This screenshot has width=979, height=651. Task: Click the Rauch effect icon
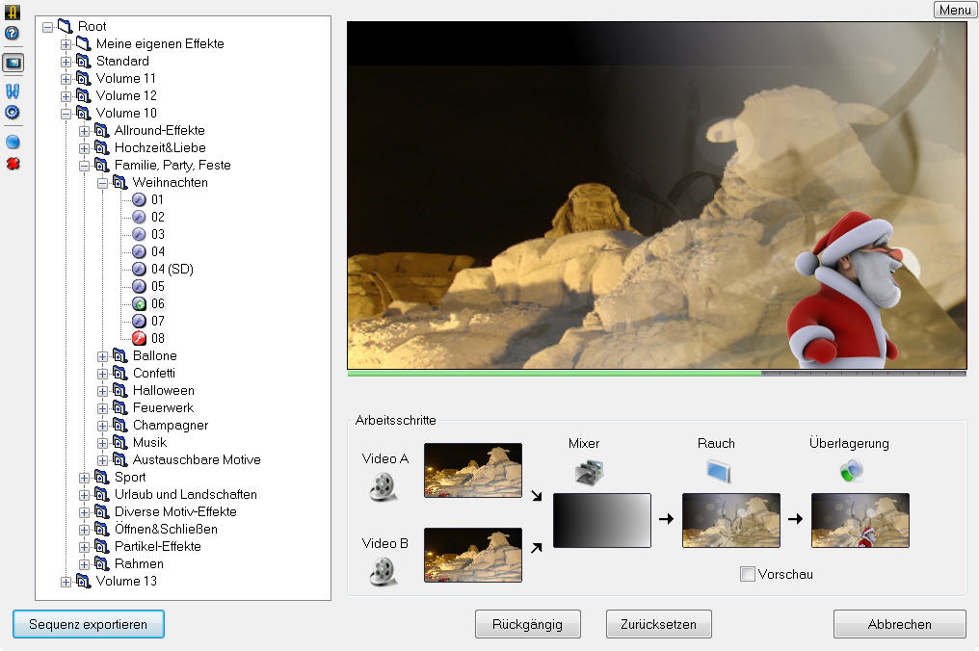tap(718, 471)
